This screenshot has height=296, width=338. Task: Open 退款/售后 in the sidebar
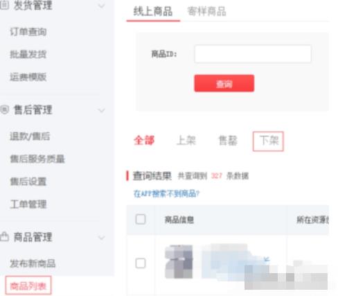point(30,136)
